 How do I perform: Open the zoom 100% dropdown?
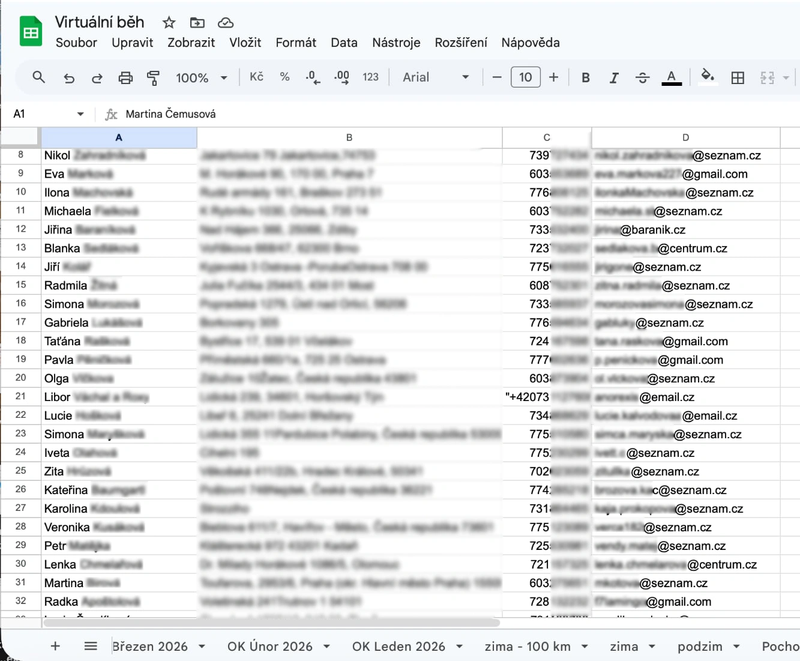click(201, 77)
